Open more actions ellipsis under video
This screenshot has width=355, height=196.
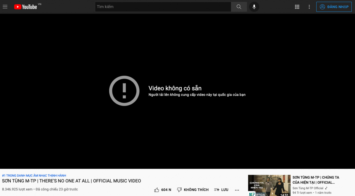tap(237, 190)
